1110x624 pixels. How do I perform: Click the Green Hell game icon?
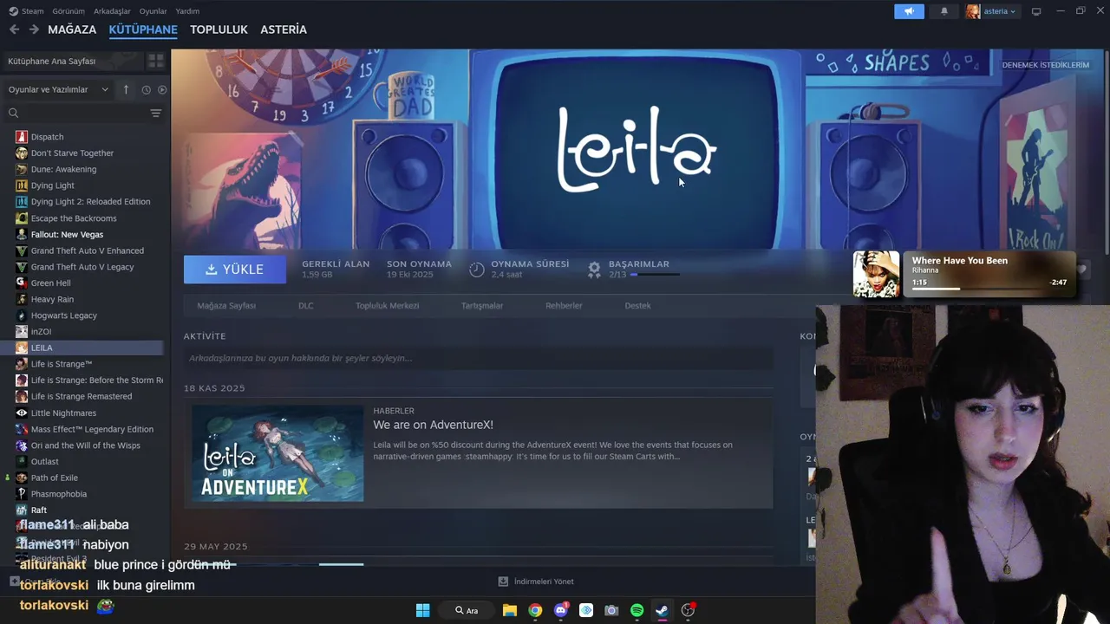pyautogui.click(x=22, y=283)
